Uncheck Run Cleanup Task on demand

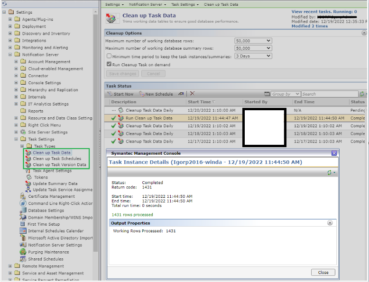pos(109,64)
